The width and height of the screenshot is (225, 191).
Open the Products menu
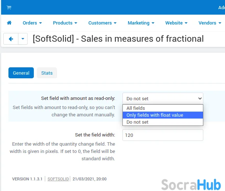point(65,23)
